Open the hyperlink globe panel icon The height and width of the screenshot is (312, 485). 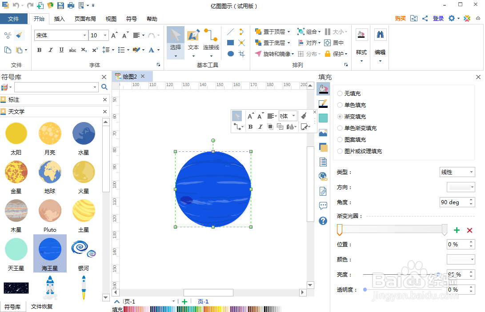click(x=323, y=176)
